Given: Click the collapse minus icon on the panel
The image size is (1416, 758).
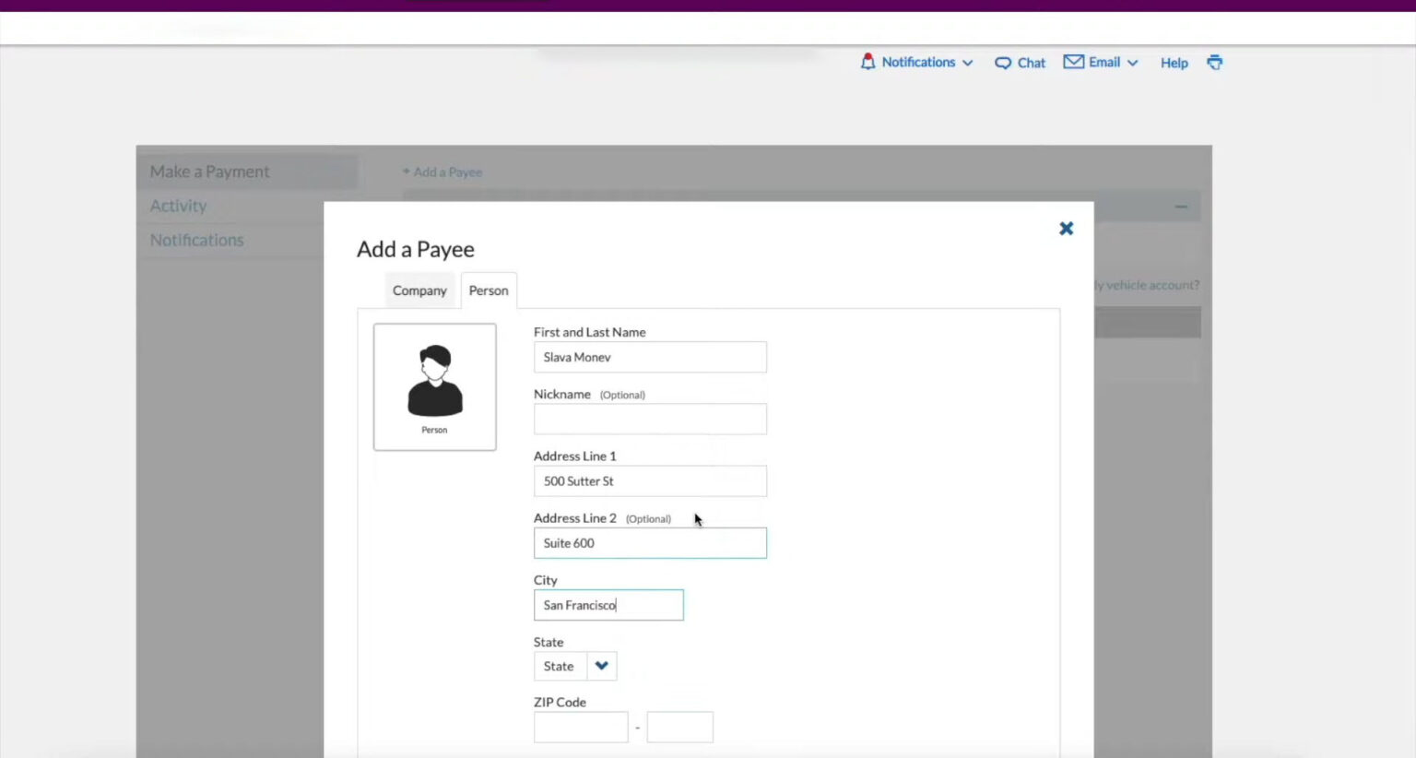Looking at the screenshot, I should pyautogui.click(x=1181, y=207).
